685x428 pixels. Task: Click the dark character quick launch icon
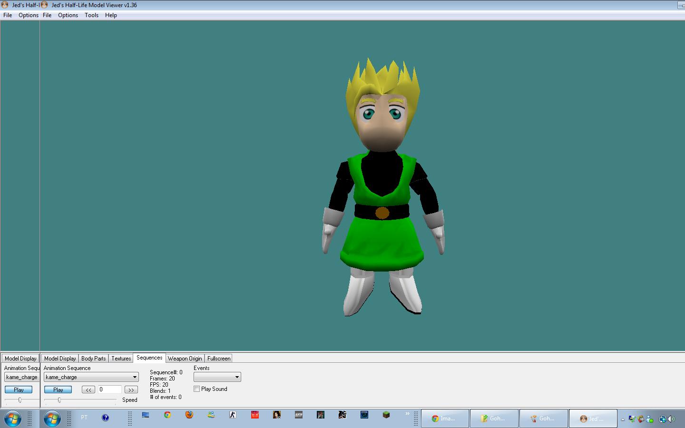click(x=321, y=415)
